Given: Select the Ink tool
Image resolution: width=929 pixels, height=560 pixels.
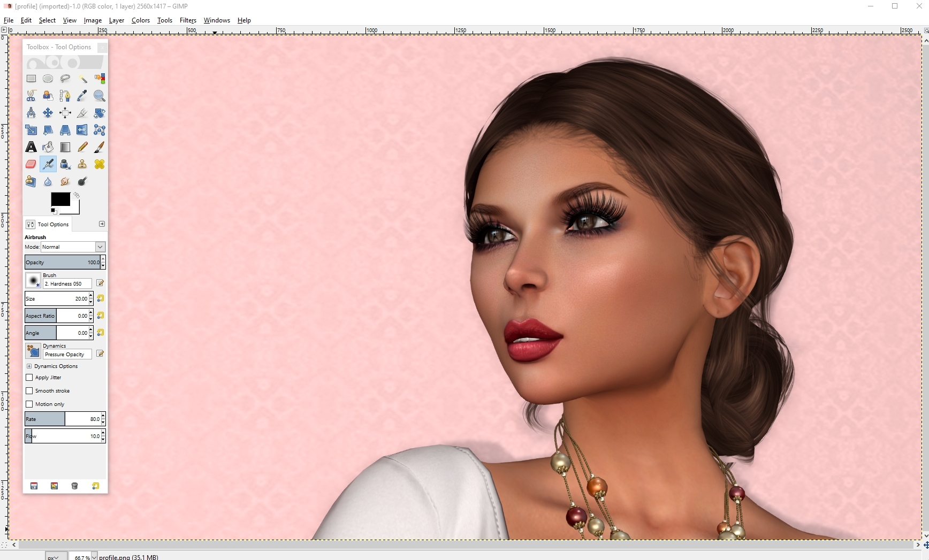Looking at the screenshot, I should [65, 164].
